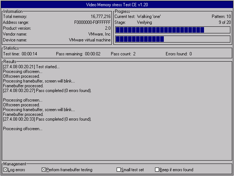Enable the Small test set checkbox

[x=119, y=170]
